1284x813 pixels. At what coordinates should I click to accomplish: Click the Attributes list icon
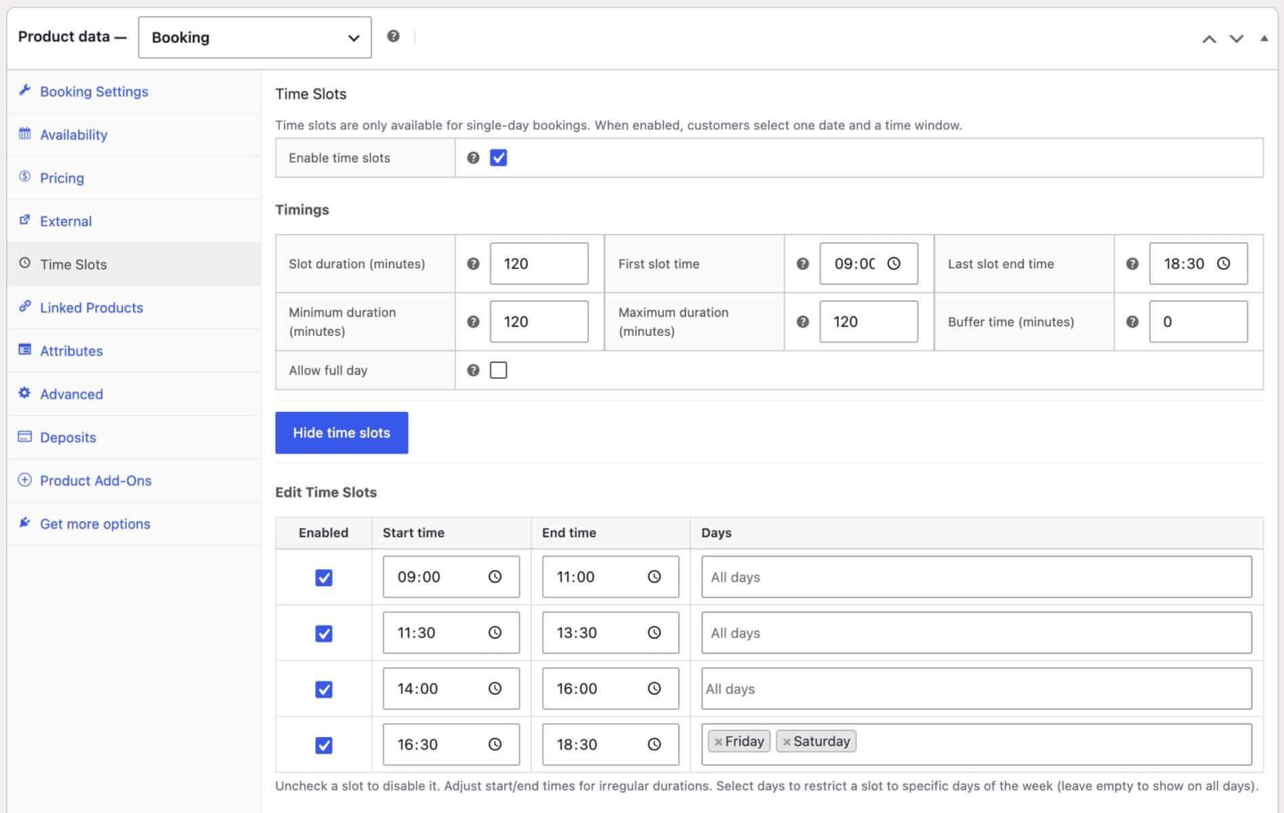25,350
